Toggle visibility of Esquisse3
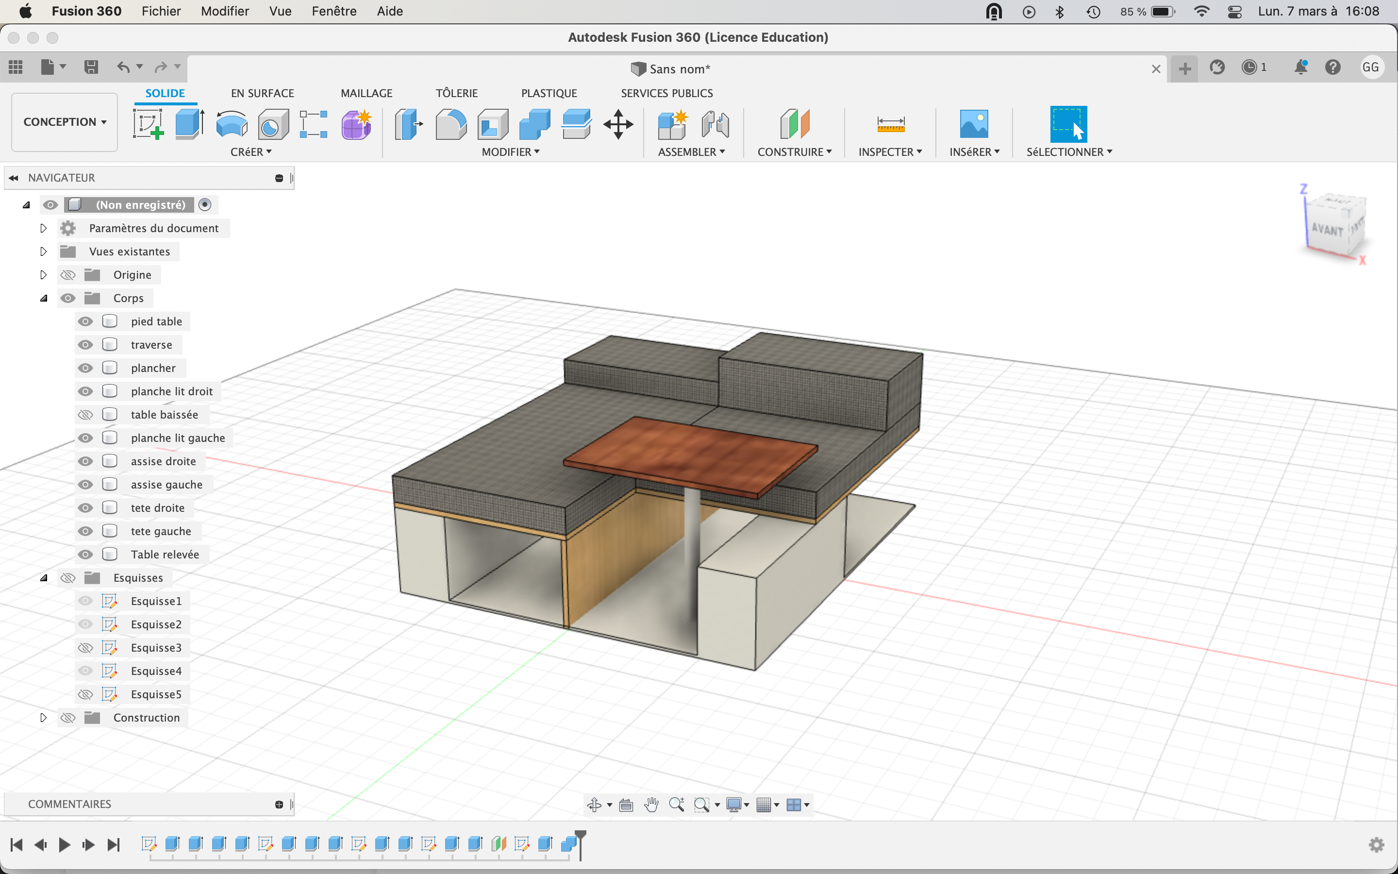 coord(85,647)
